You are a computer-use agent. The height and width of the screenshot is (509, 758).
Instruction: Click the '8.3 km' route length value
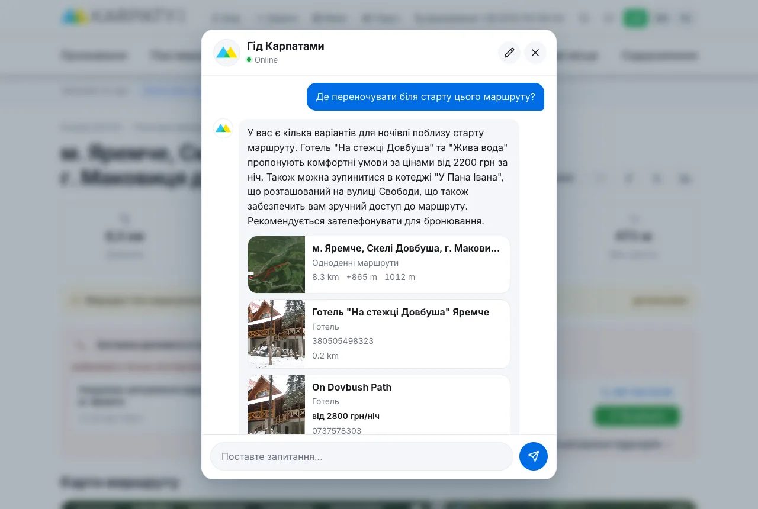tap(326, 277)
